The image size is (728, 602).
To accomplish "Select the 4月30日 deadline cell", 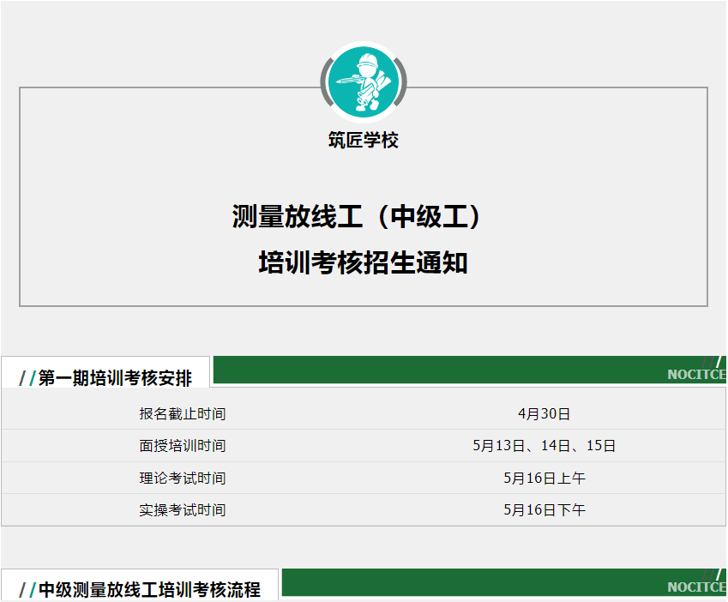I will point(544,414).
